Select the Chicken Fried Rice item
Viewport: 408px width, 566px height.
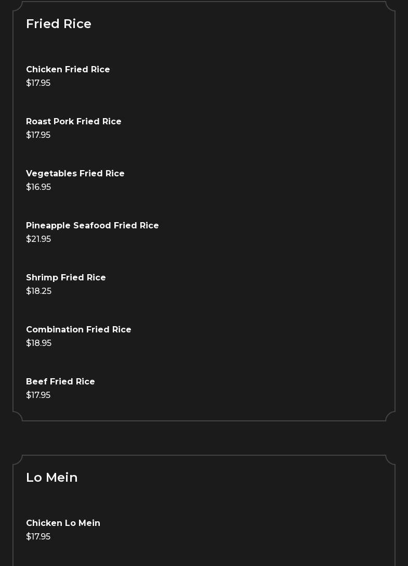point(68,70)
